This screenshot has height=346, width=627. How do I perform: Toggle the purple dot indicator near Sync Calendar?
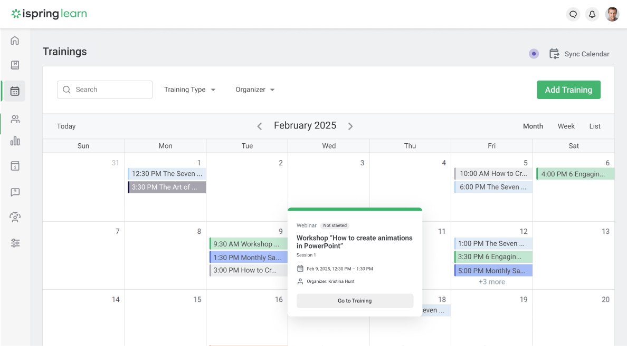click(534, 53)
